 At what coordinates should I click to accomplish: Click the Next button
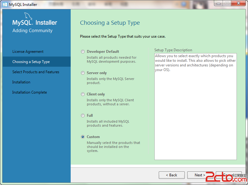(x=200, y=175)
